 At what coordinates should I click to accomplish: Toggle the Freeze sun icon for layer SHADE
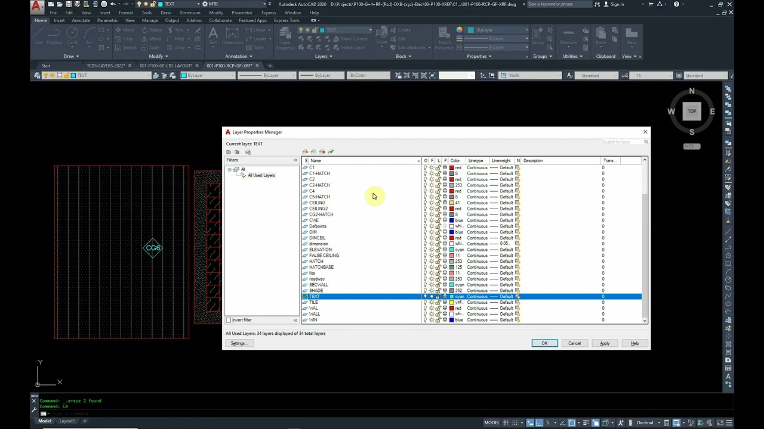pyautogui.click(x=432, y=291)
